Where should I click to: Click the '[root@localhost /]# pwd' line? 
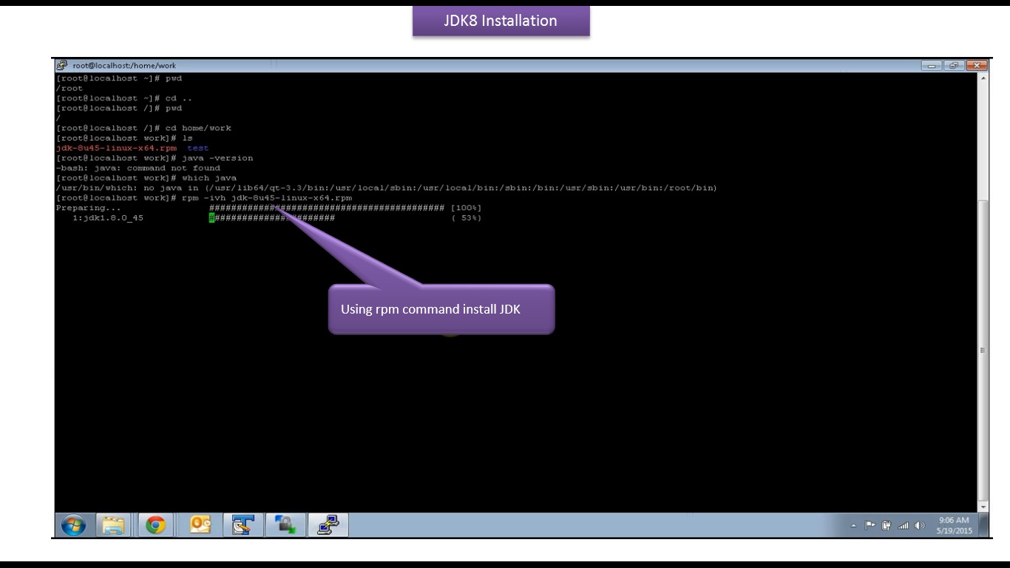click(119, 108)
